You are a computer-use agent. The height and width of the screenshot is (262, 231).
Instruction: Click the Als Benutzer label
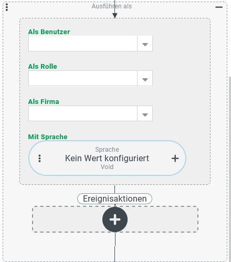49,32
